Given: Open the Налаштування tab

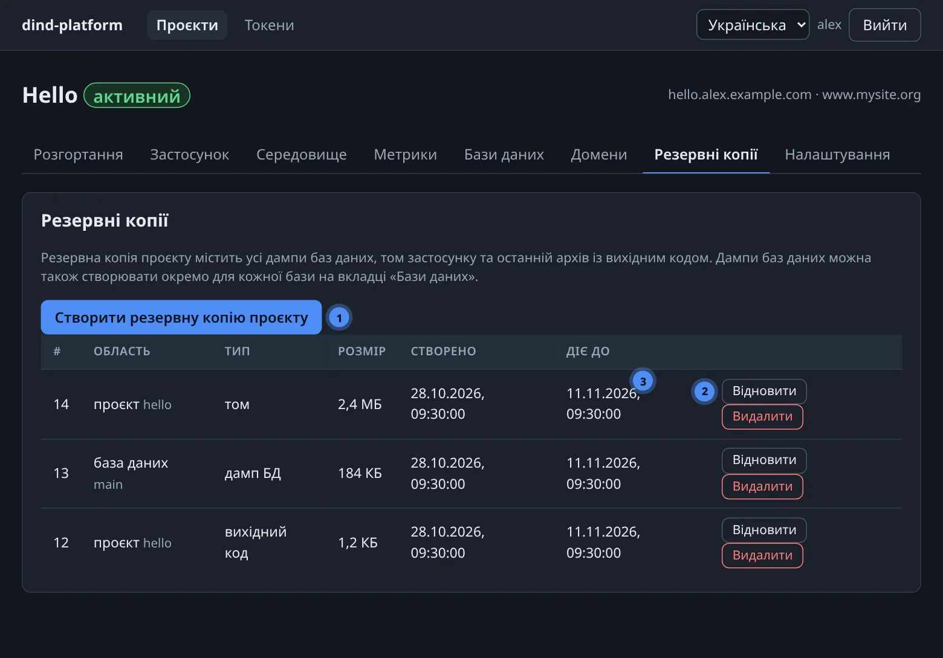Looking at the screenshot, I should pos(837,155).
